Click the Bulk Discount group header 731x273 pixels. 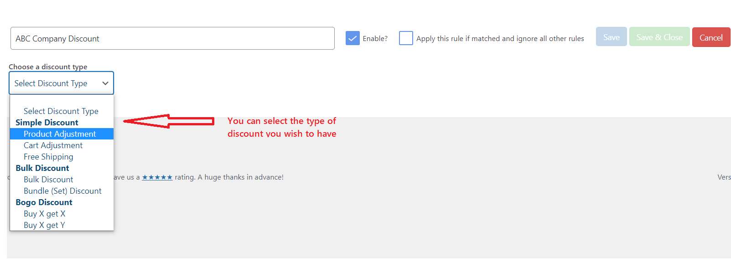[42, 168]
